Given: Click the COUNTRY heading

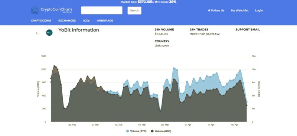Looking at the screenshot, I should (x=162, y=41).
